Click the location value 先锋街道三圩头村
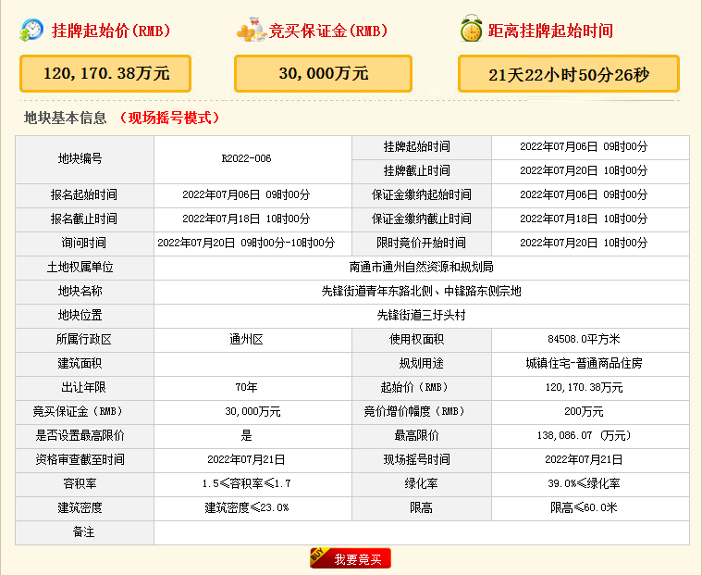This screenshot has height=575, width=702. (x=421, y=315)
